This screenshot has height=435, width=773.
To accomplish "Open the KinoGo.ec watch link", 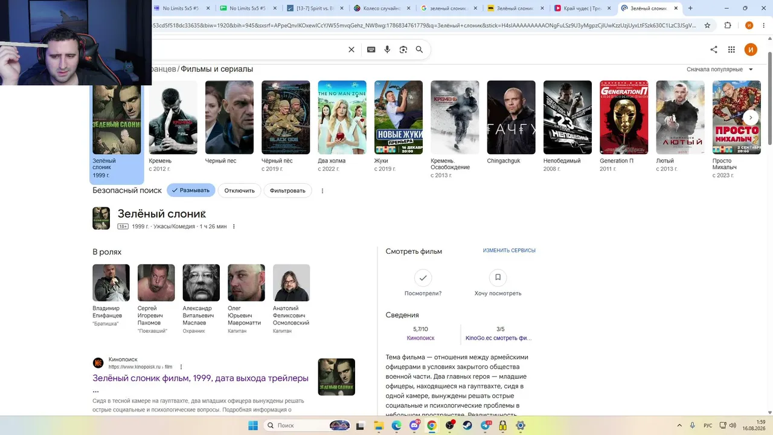I will click(x=499, y=338).
